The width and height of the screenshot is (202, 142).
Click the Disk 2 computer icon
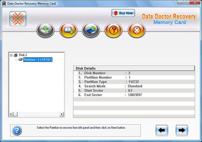(x=16, y=55)
